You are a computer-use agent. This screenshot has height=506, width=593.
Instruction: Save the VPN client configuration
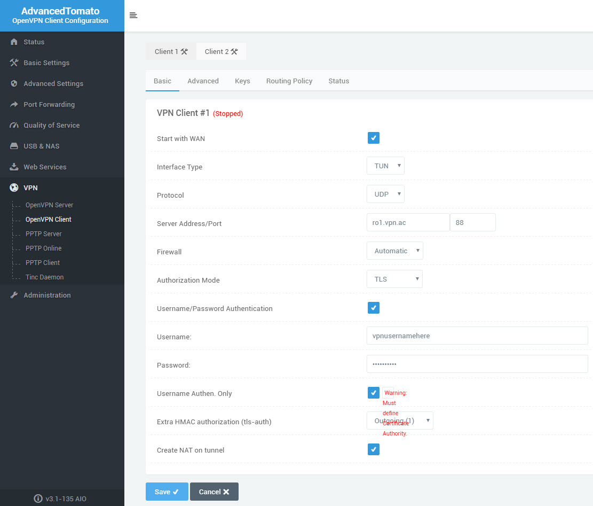click(x=167, y=491)
